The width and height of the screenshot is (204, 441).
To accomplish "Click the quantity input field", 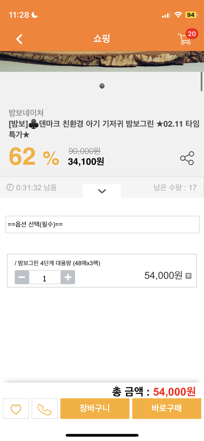I will (x=45, y=277).
